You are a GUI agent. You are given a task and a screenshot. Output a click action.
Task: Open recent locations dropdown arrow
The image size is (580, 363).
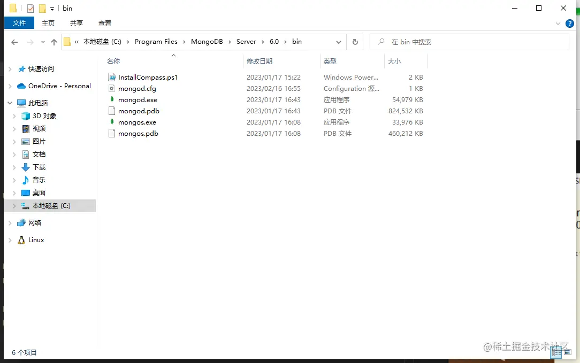(x=43, y=42)
